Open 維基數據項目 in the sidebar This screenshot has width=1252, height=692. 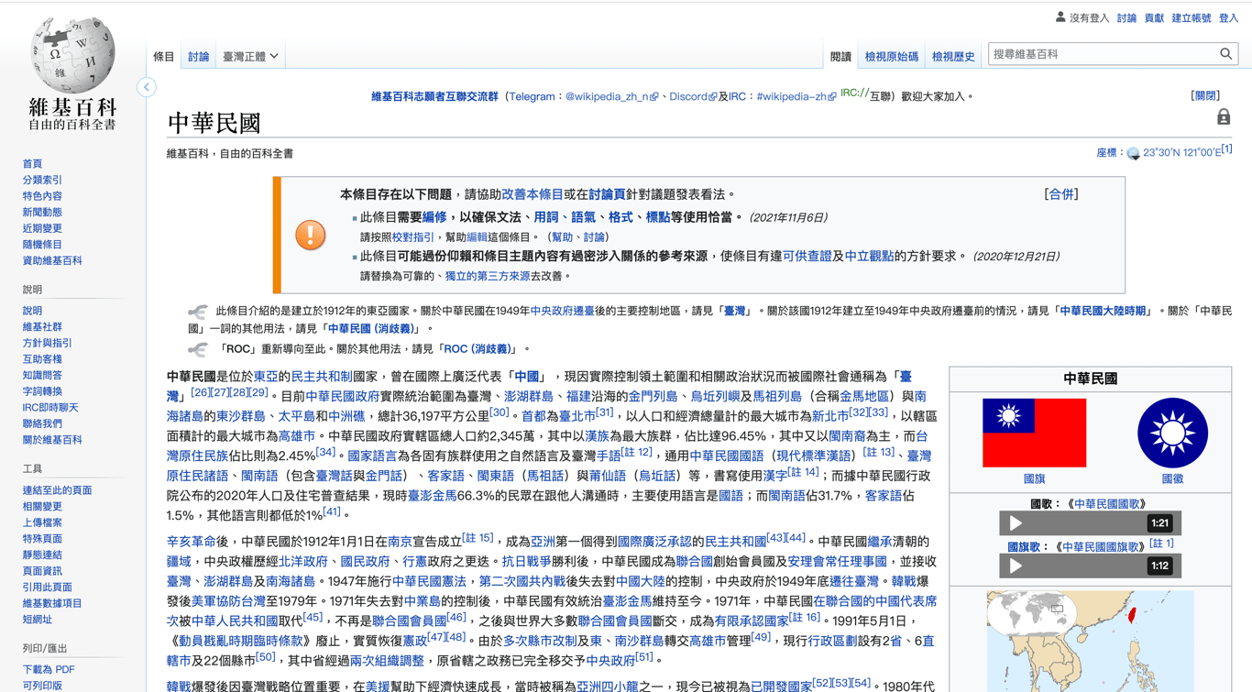pos(52,603)
